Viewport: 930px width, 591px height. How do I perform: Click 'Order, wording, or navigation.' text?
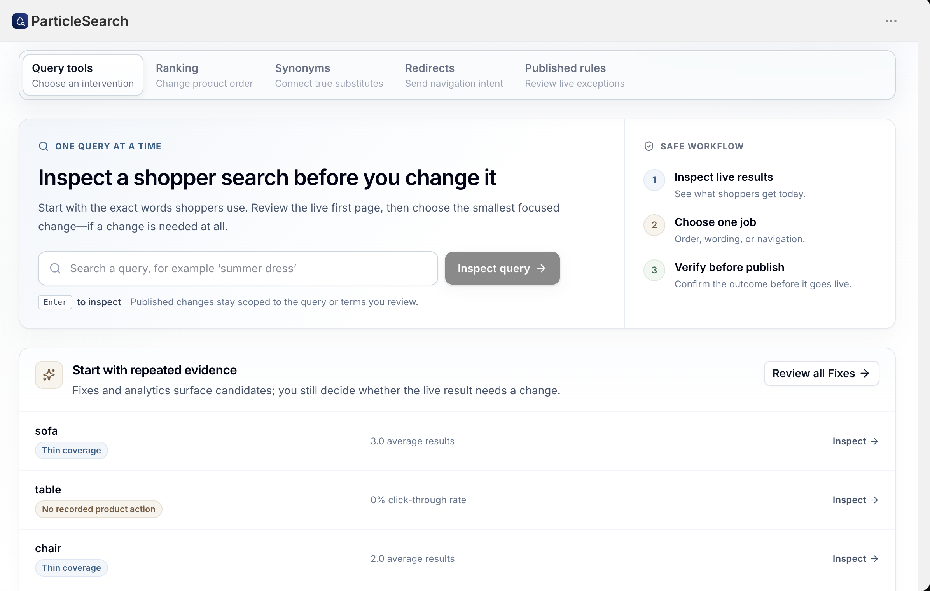pyautogui.click(x=740, y=239)
